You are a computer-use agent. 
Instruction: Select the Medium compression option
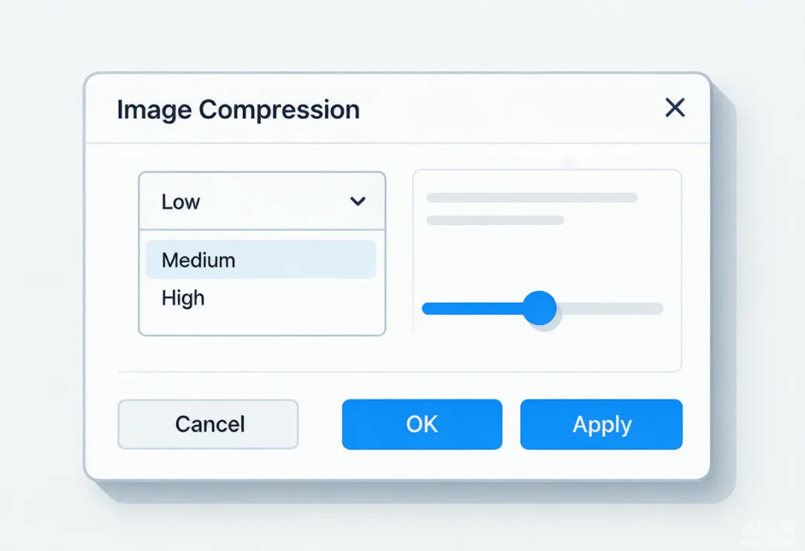point(261,259)
